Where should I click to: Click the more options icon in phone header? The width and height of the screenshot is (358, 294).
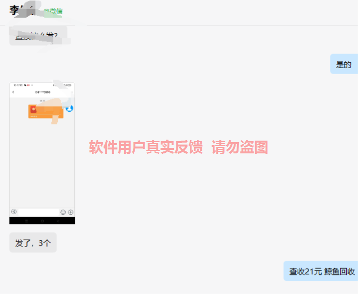72,92
